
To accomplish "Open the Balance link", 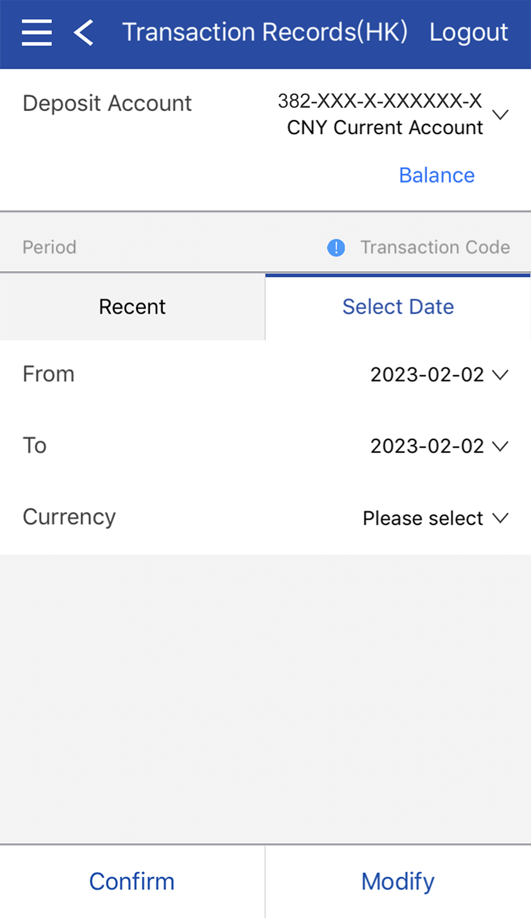I will point(436,175).
